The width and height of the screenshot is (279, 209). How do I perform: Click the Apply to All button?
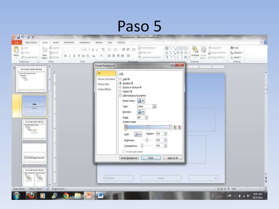172,158
